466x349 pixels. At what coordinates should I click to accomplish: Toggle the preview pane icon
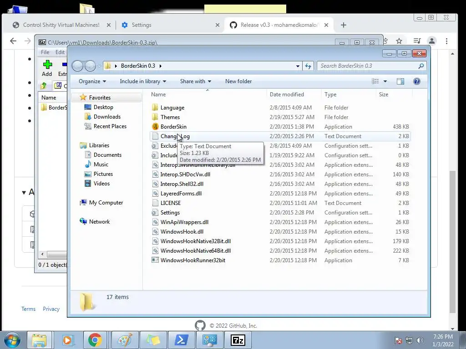coord(400,81)
